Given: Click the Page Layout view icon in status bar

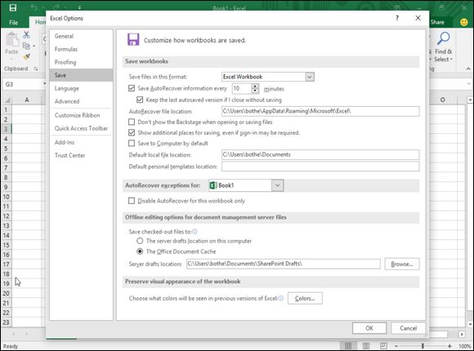Looking at the screenshot, I should (x=366, y=346).
